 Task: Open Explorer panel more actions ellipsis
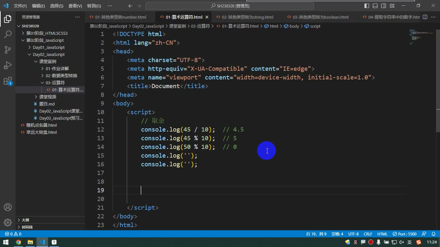click(77, 17)
